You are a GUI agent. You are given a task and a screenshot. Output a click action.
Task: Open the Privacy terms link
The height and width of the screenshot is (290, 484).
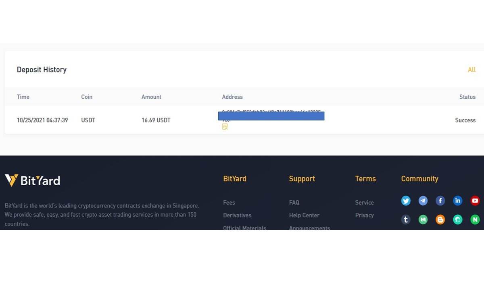(x=365, y=215)
